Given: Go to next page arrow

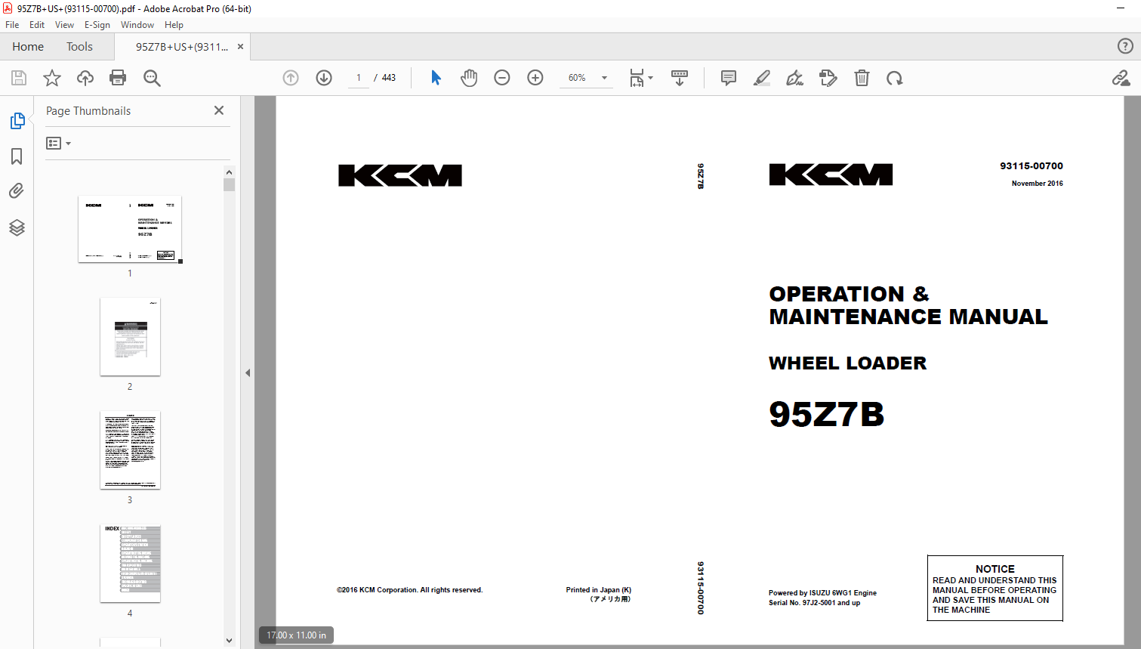Looking at the screenshot, I should pos(324,78).
